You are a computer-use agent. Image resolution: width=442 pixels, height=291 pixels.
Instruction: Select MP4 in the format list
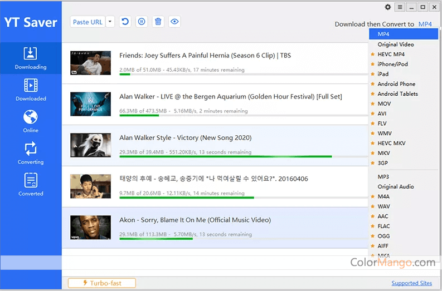[x=404, y=34]
